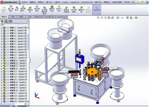The width and height of the screenshot is (149, 107).
Task: Click the Apply Scene icon
Action: pyautogui.click(x=131, y=18)
